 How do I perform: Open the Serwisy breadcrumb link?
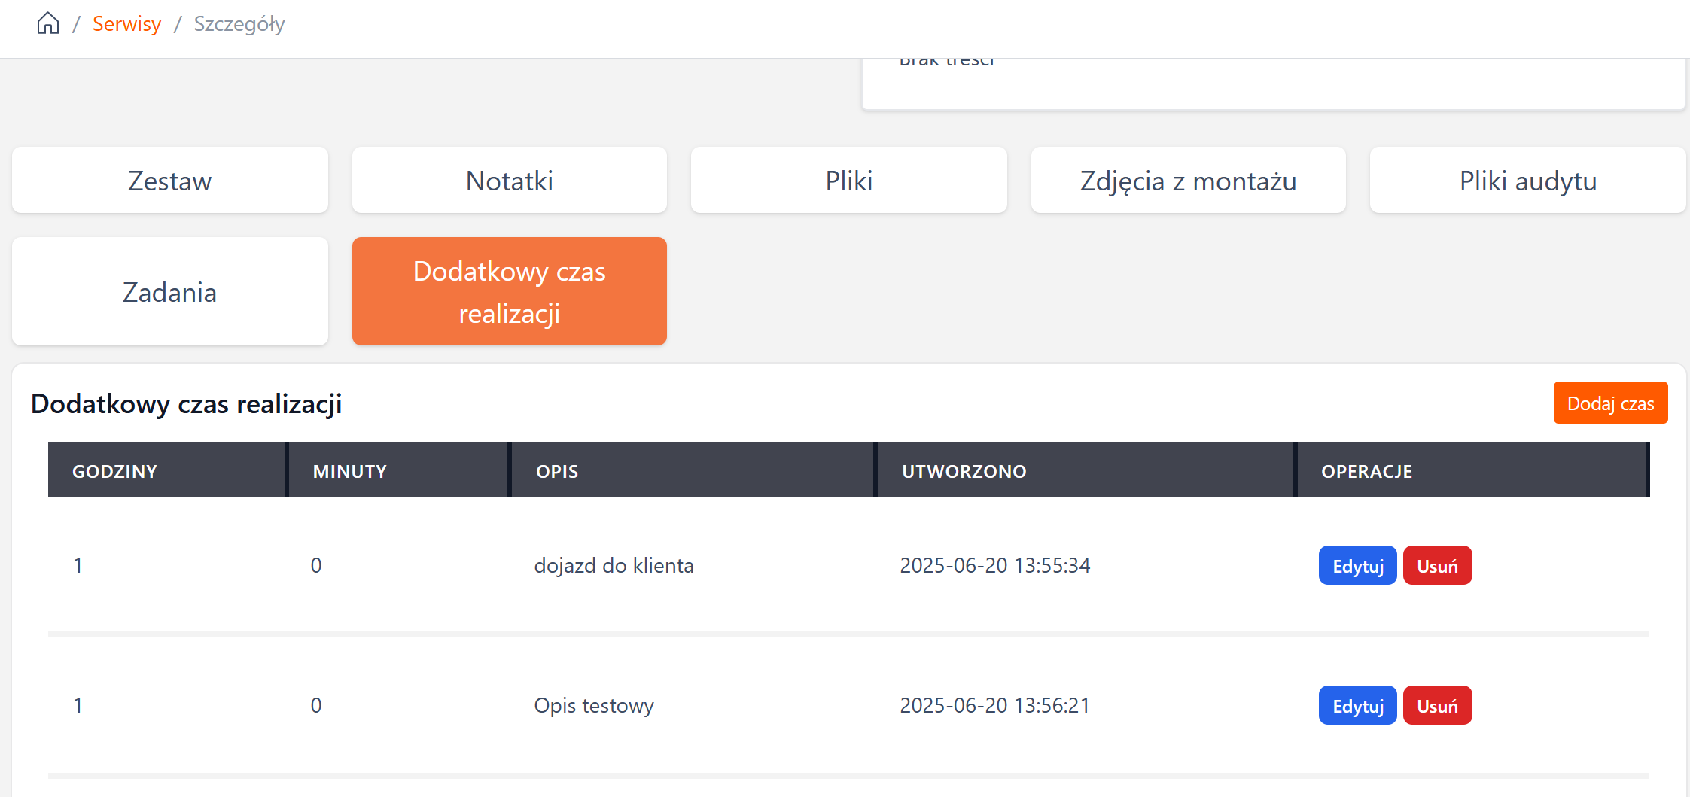[126, 24]
